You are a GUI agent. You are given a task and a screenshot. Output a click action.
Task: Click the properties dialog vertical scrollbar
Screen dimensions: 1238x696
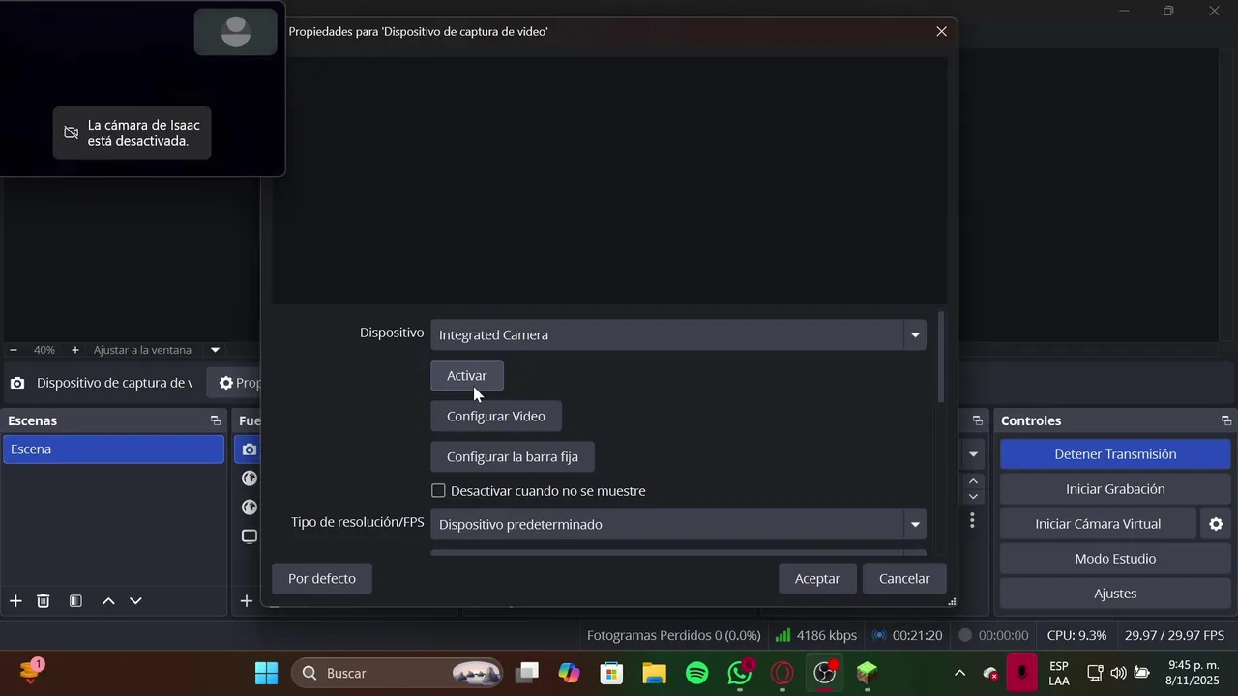point(941,357)
